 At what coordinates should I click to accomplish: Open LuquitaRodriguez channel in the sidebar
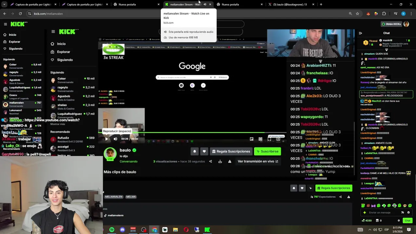(22, 89)
